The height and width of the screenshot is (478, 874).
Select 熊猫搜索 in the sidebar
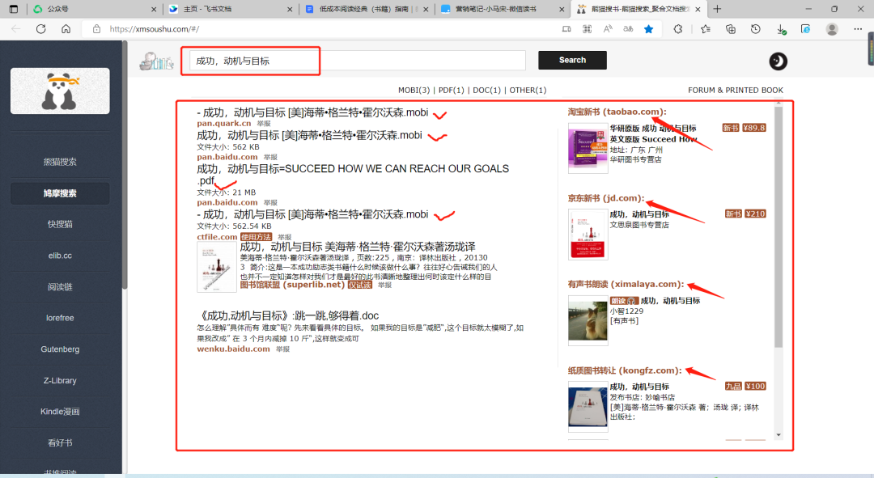pyautogui.click(x=60, y=162)
